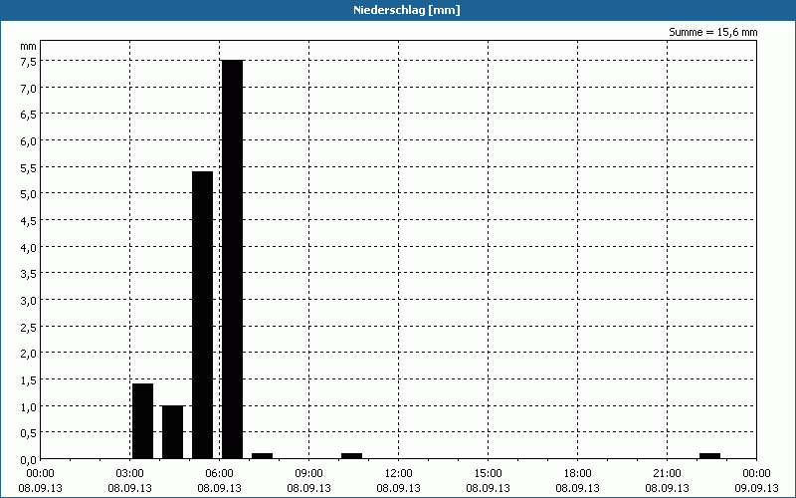This screenshot has width=796, height=498.
Task: Click the 5,0 y-axis label
Action: [28, 194]
